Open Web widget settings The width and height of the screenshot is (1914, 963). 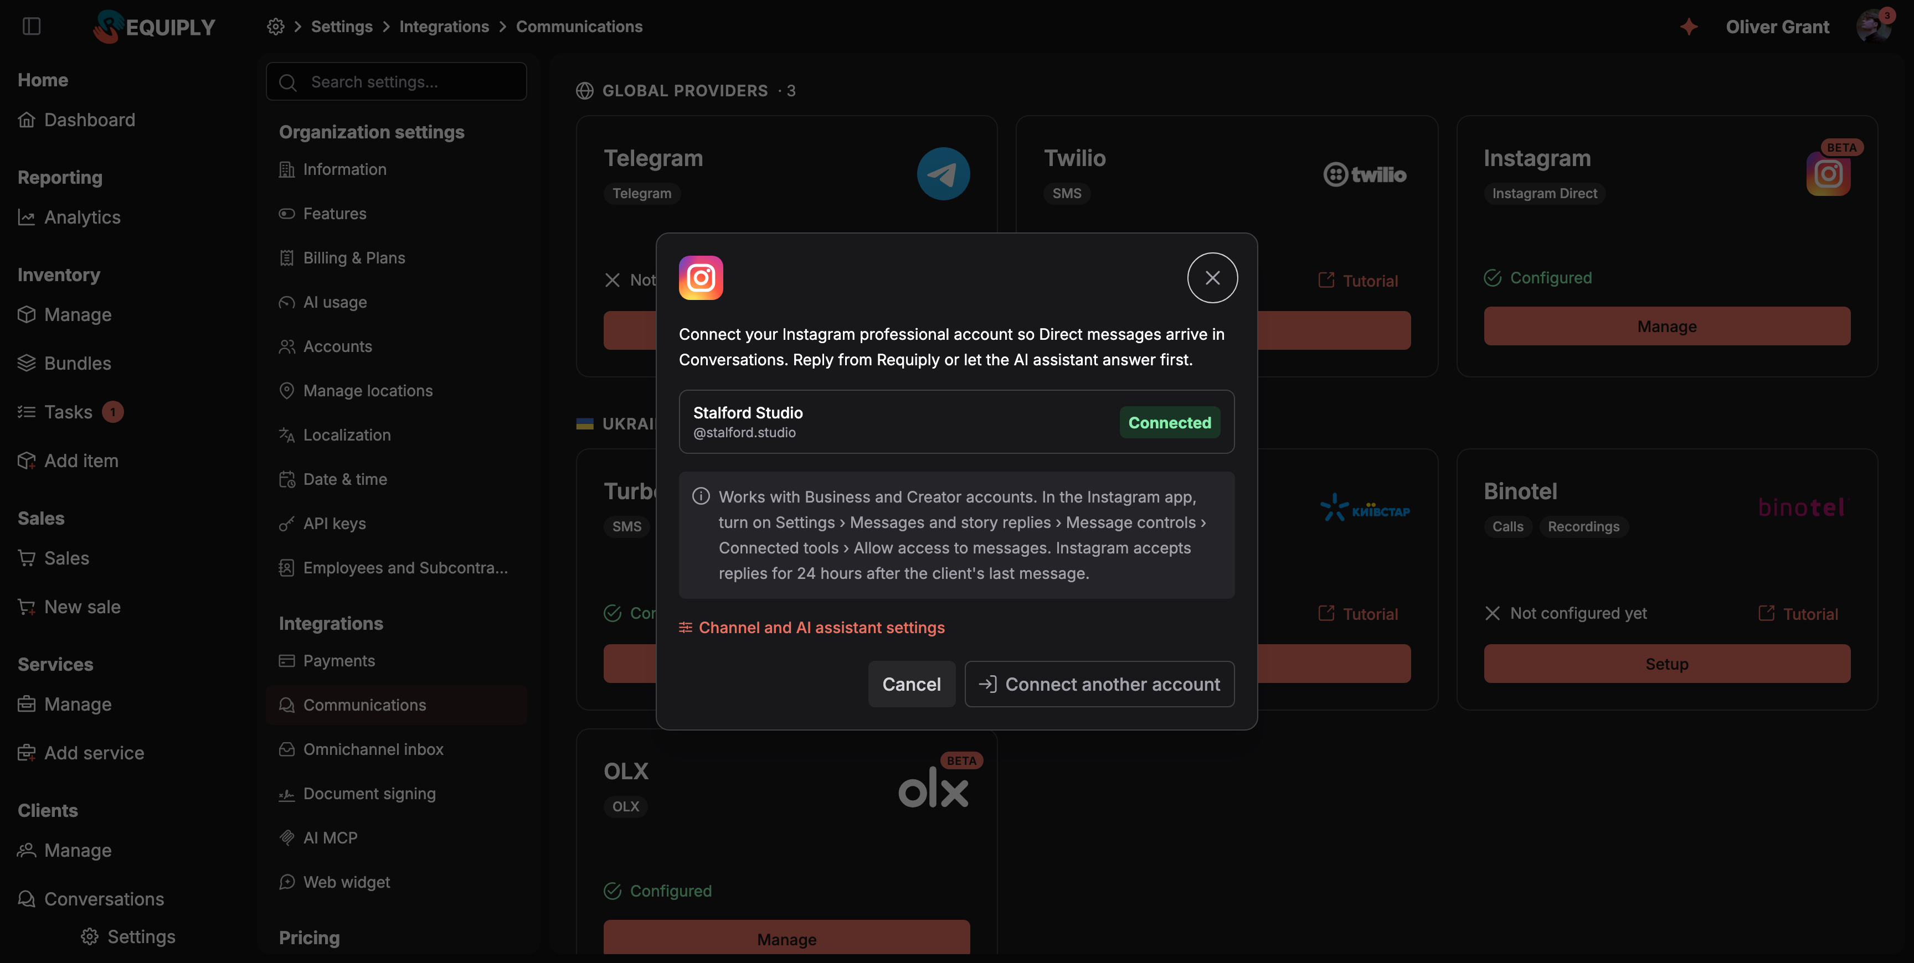(396, 881)
